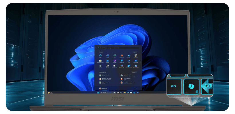Open Microsoft Store pinned app
The height and width of the screenshot is (114, 235).
coord(100,61)
